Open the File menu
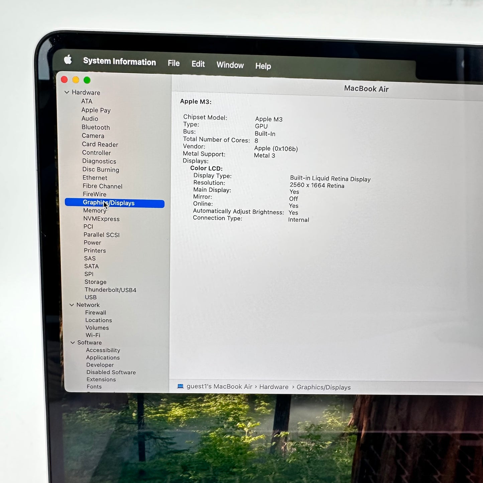483x483 pixels. [173, 63]
